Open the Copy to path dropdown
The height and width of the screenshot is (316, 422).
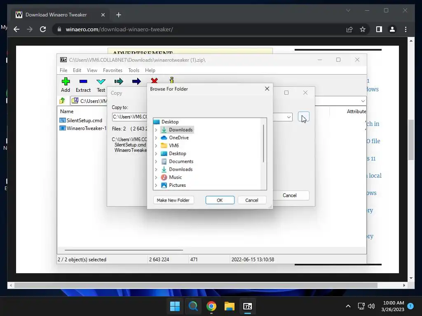[x=289, y=117]
